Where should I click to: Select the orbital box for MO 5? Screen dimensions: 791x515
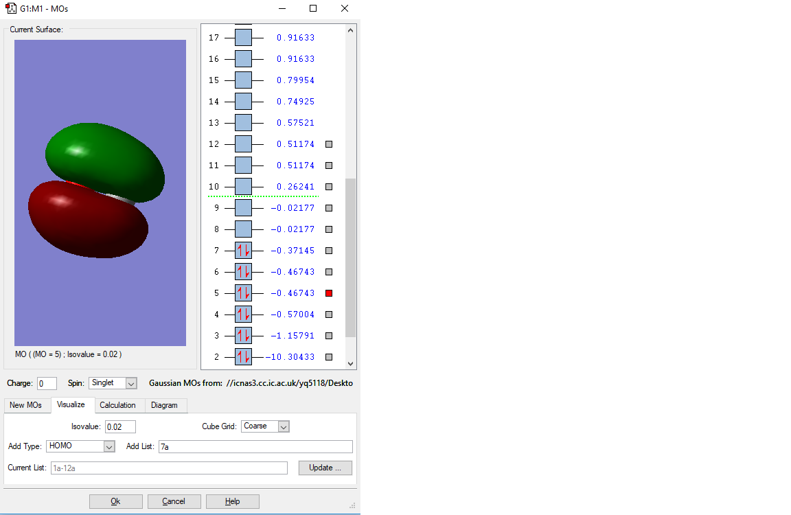pyautogui.click(x=243, y=293)
